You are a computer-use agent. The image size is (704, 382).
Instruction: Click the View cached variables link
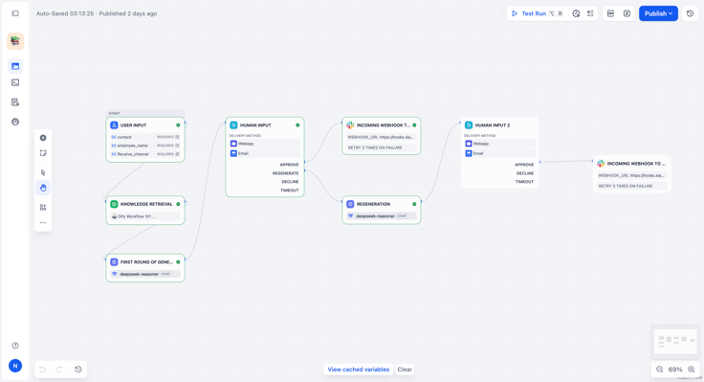[359, 370]
